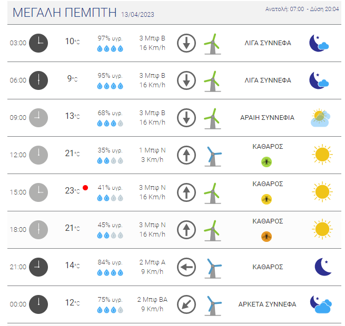Viewport: 345px width, 326px height.
Task: Click the red max-temperature dot at 15:00
Action: point(85,188)
